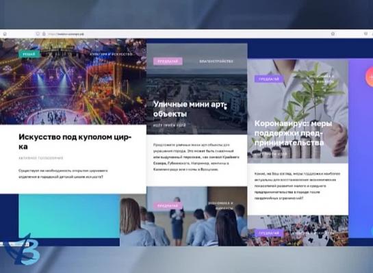Click the turquoise gradient card tile
Screen dimensions: 373x273
pos(69,216)
